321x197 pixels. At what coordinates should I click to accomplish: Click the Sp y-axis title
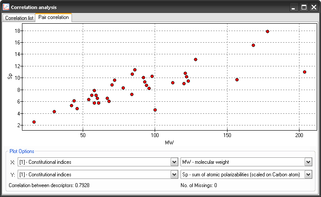10,76
